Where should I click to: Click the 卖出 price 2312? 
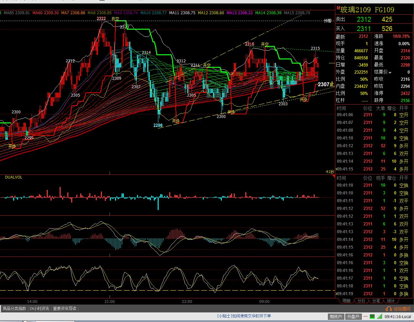coord(364,19)
